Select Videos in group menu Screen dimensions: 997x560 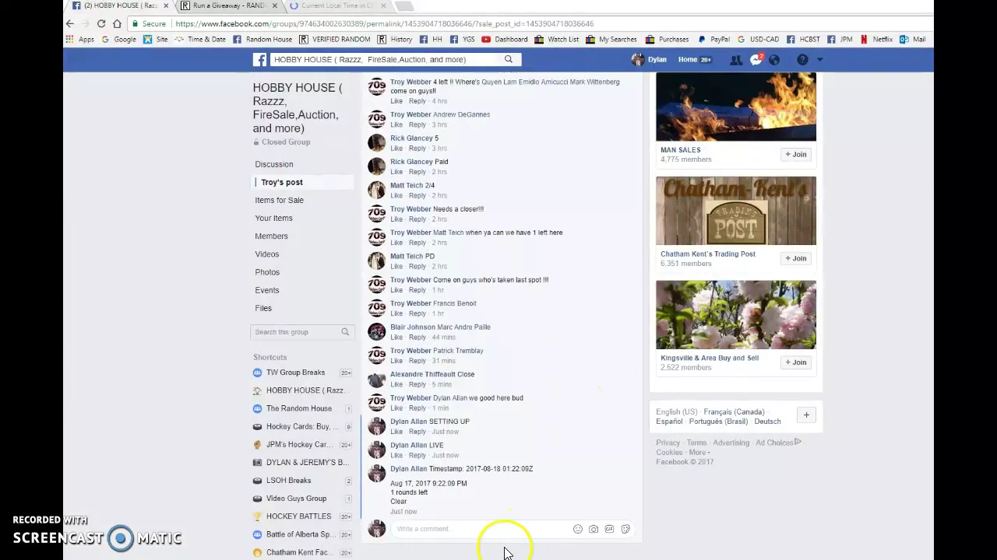coord(266,254)
